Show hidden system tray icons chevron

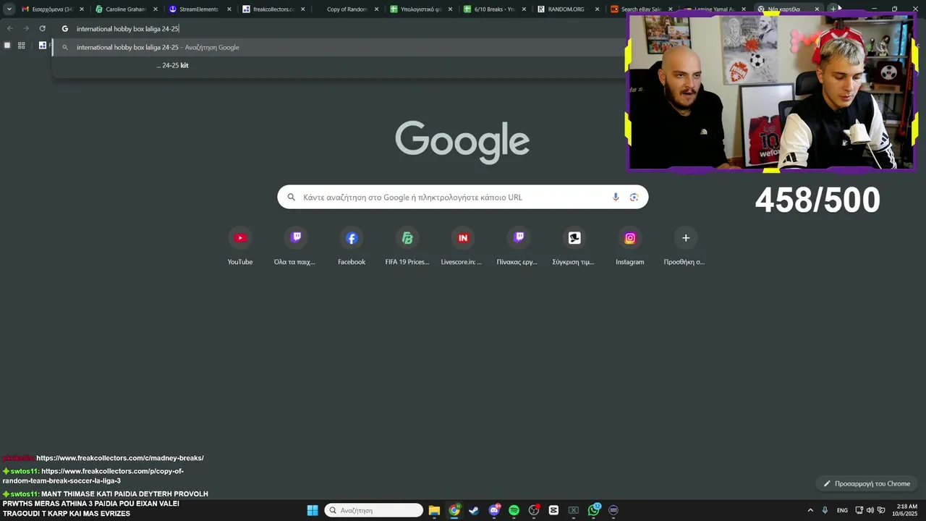tap(810, 510)
